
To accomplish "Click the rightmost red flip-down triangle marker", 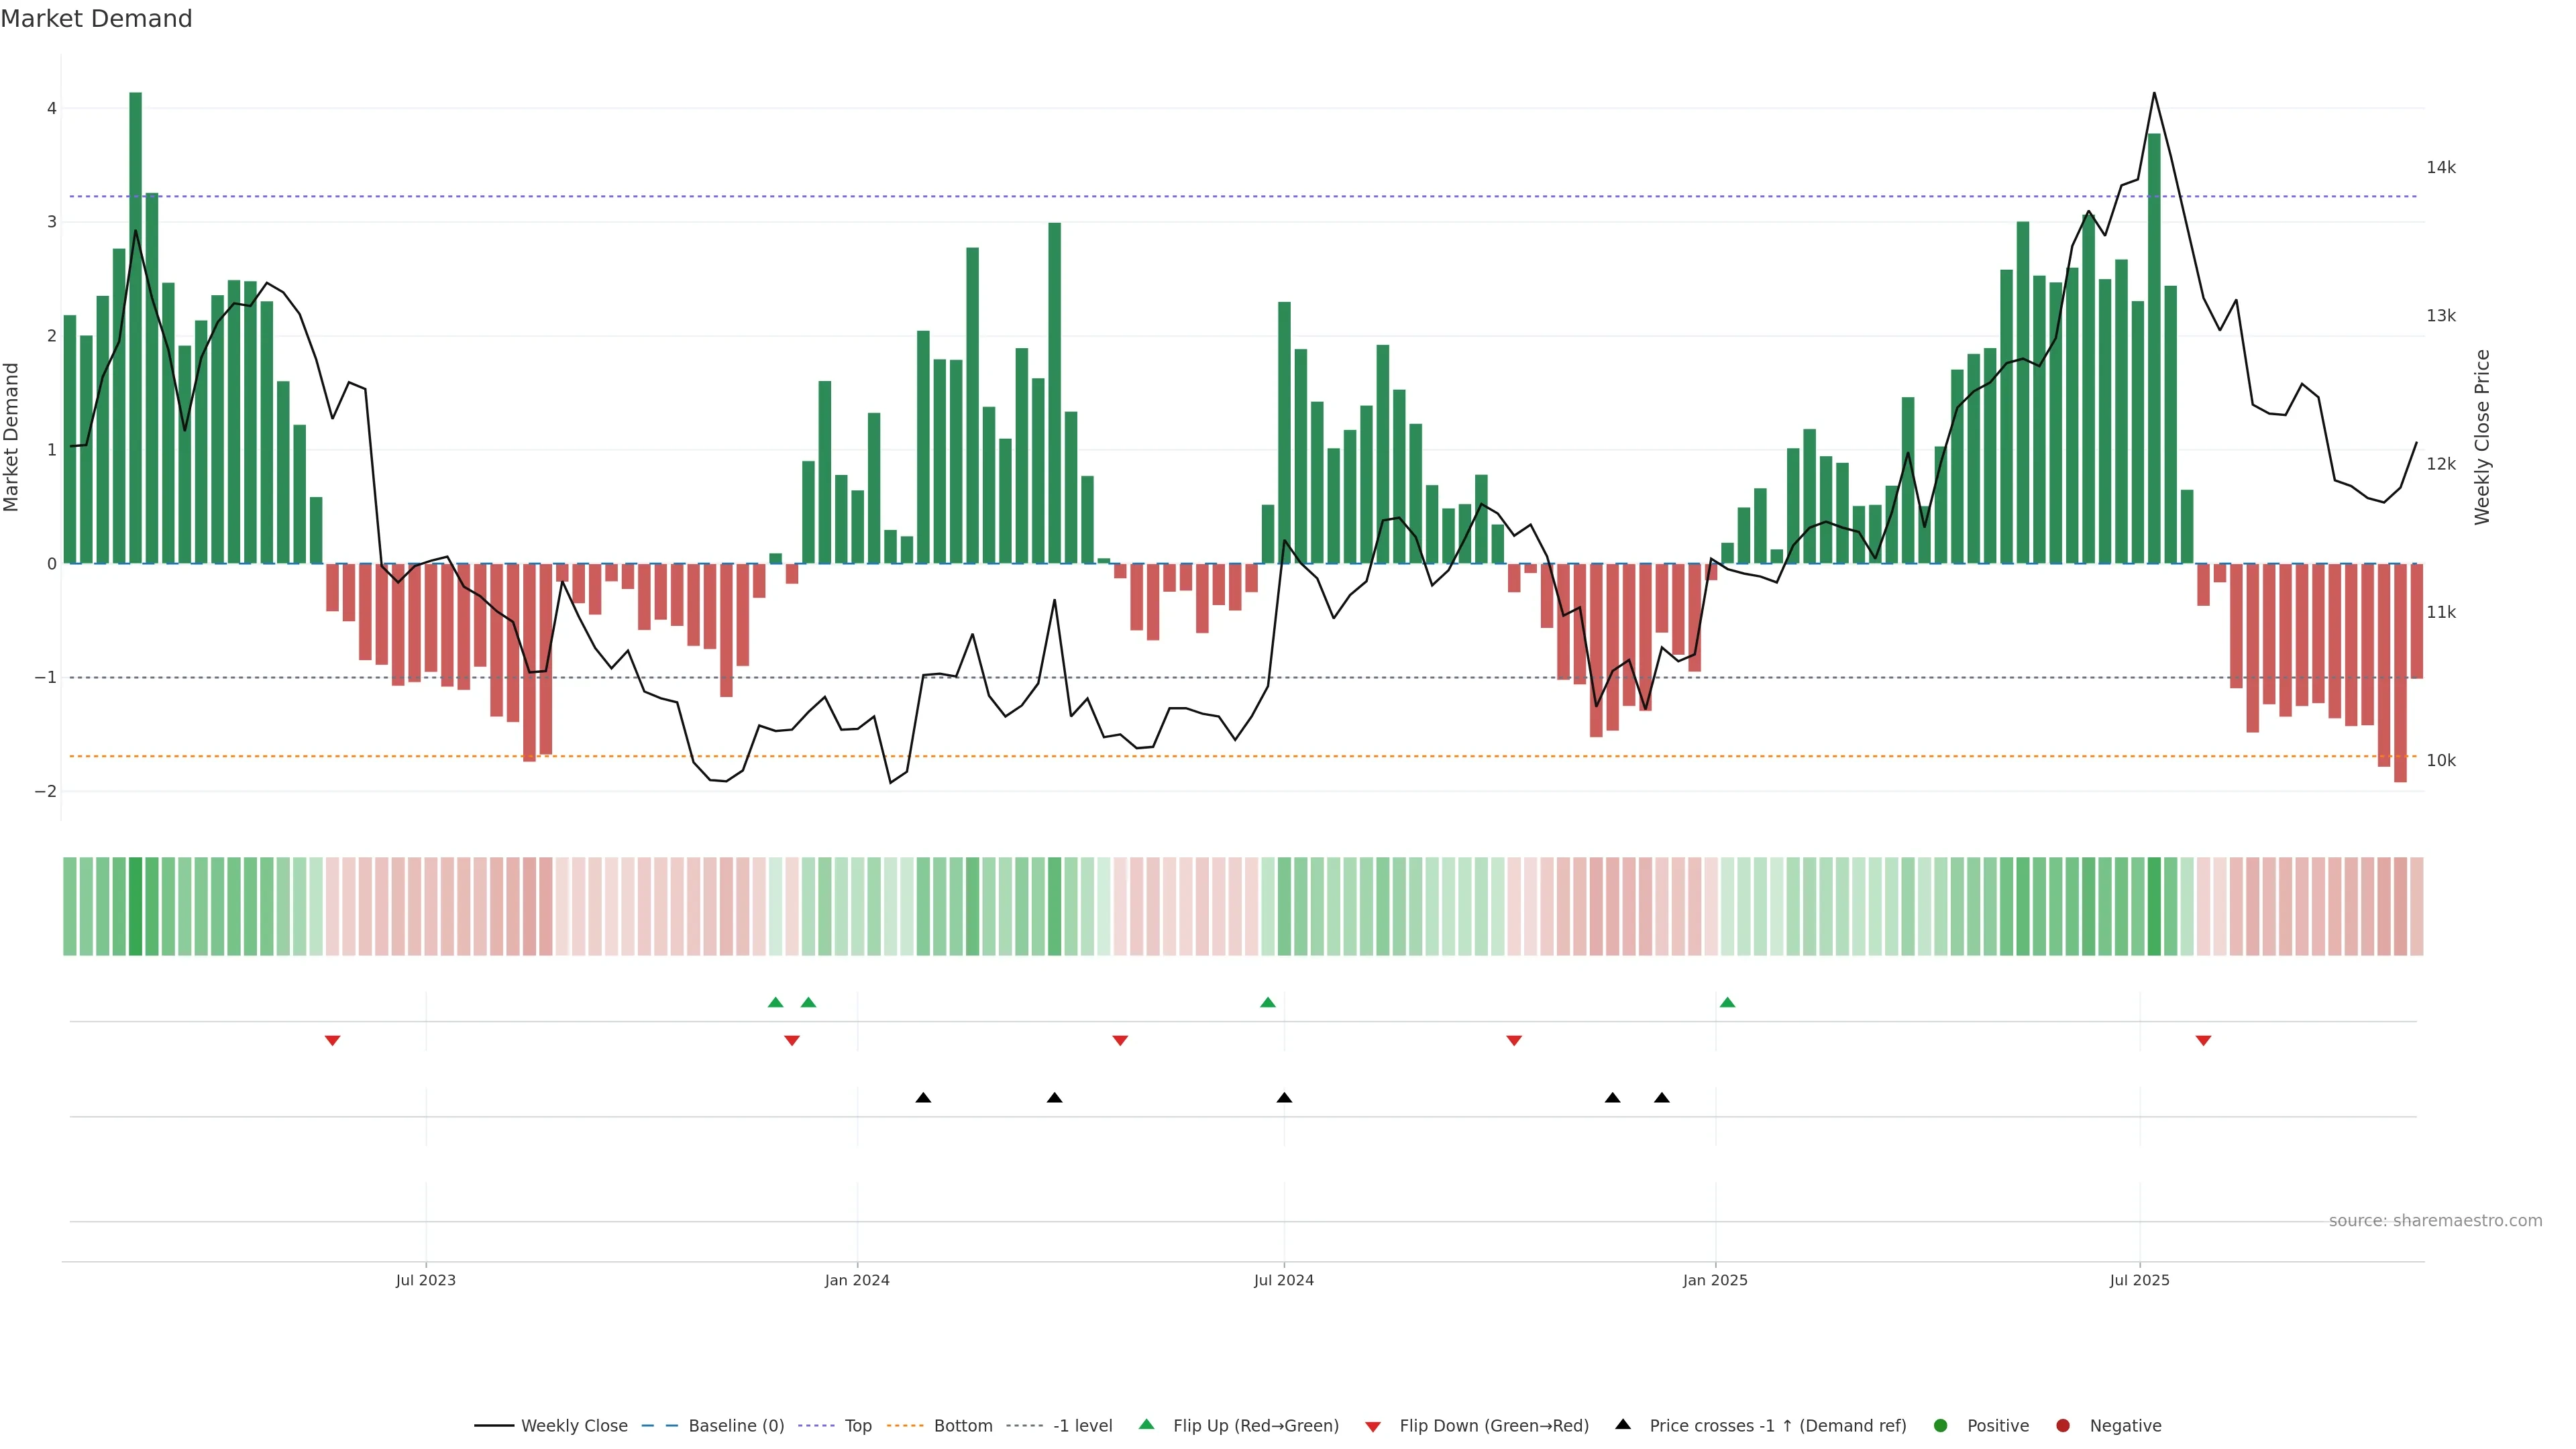I will pyautogui.click(x=2203, y=1041).
